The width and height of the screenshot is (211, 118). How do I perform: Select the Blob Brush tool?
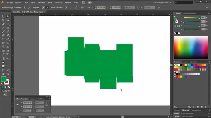pos(3,35)
